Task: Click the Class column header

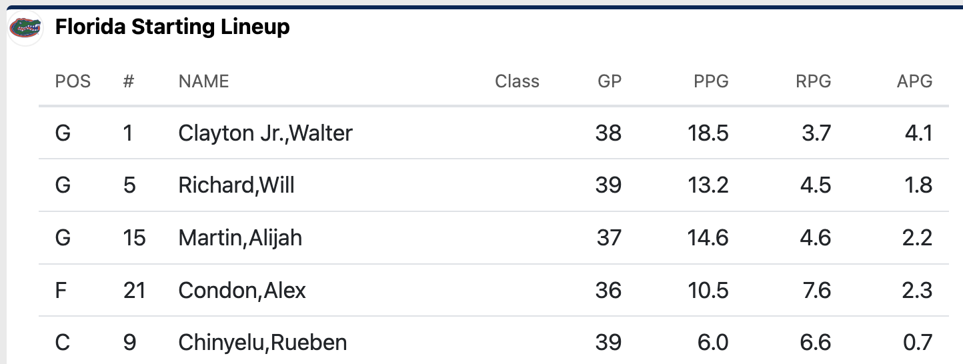Action: pos(517,81)
